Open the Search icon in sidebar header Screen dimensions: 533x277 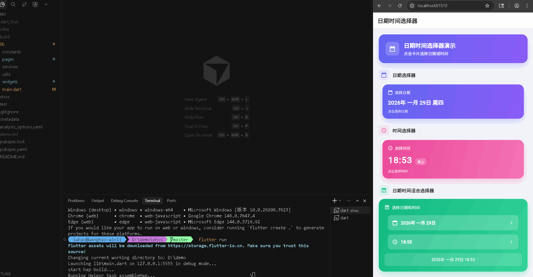(13, 4)
